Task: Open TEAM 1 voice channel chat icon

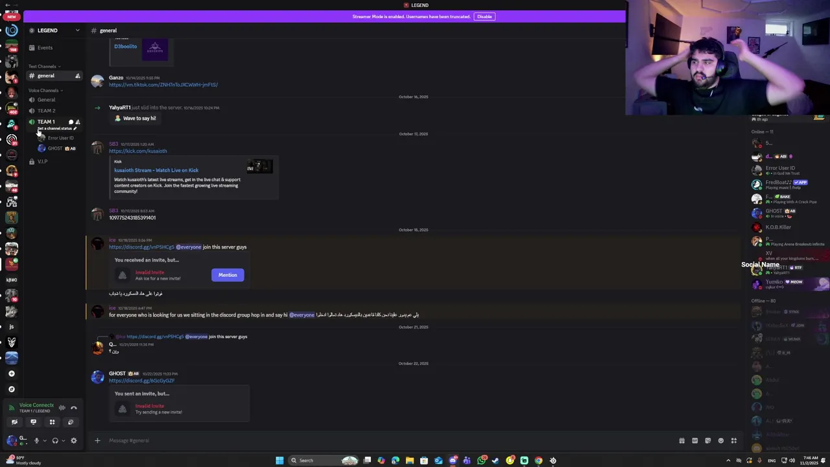Action: [x=71, y=122]
